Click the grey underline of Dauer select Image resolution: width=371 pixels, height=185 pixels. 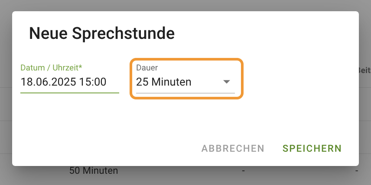(185, 93)
